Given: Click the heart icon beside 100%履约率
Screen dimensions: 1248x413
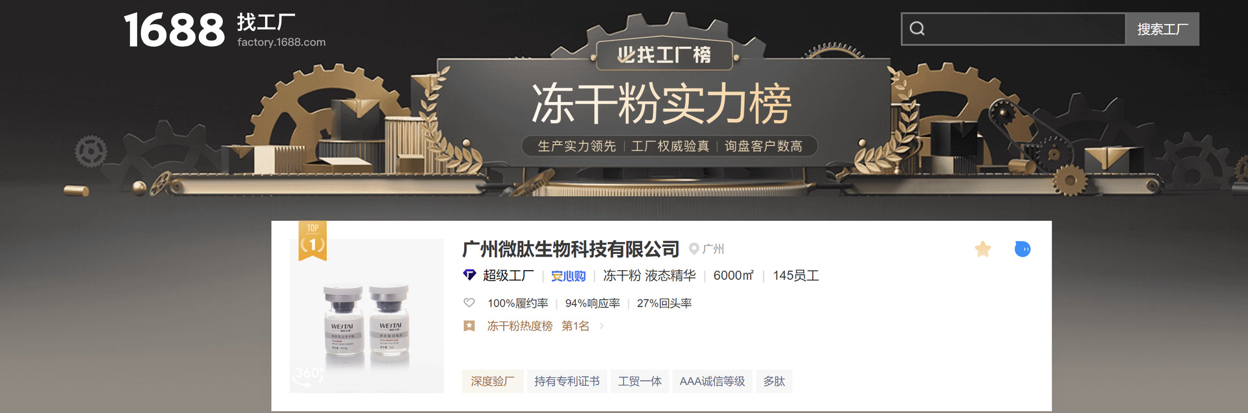Looking at the screenshot, I should pyautogui.click(x=469, y=303).
